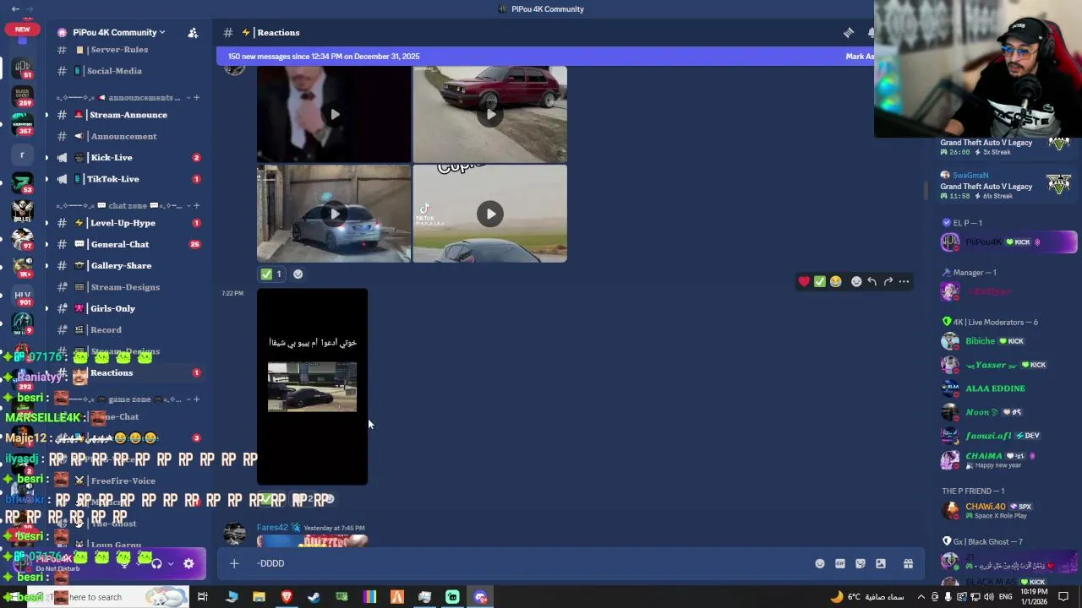Open user settings gear icon
The image size is (1082, 608).
click(x=189, y=563)
